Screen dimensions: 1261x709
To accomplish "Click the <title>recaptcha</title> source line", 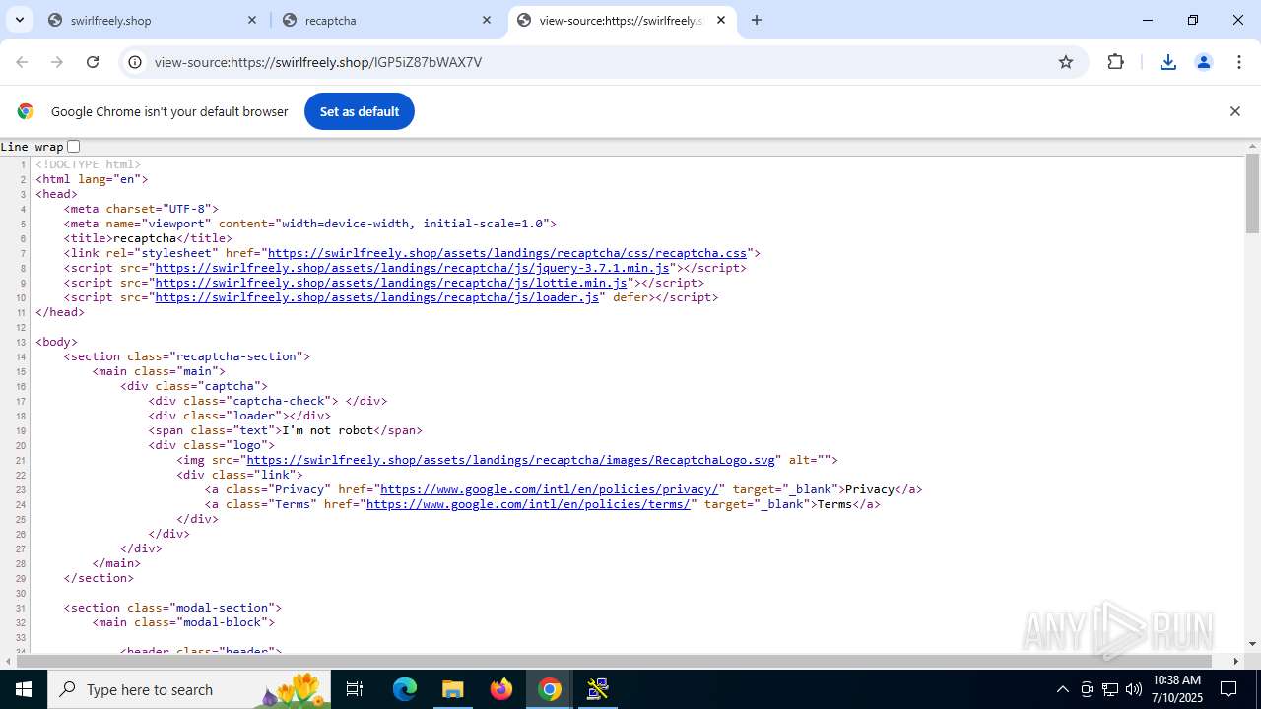I will point(148,238).
